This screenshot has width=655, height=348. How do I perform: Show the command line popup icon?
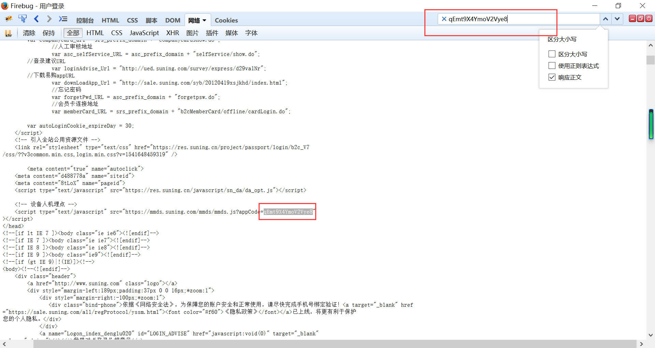point(63,19)
